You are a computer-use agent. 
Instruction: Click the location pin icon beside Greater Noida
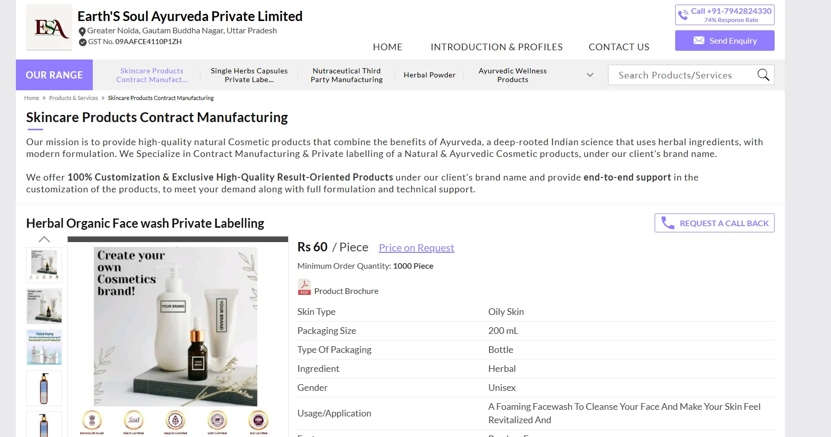[83, 31]
